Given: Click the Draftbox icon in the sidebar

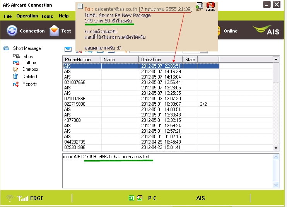Looking at the screenshot, I should (x=16, y=69).
